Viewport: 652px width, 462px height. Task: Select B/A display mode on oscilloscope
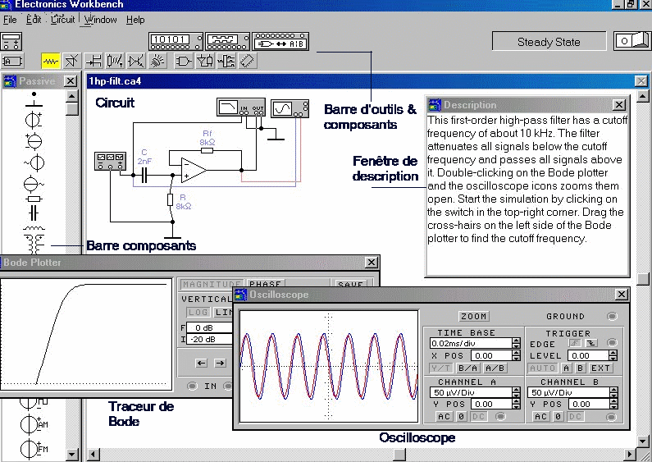[468, 368]
